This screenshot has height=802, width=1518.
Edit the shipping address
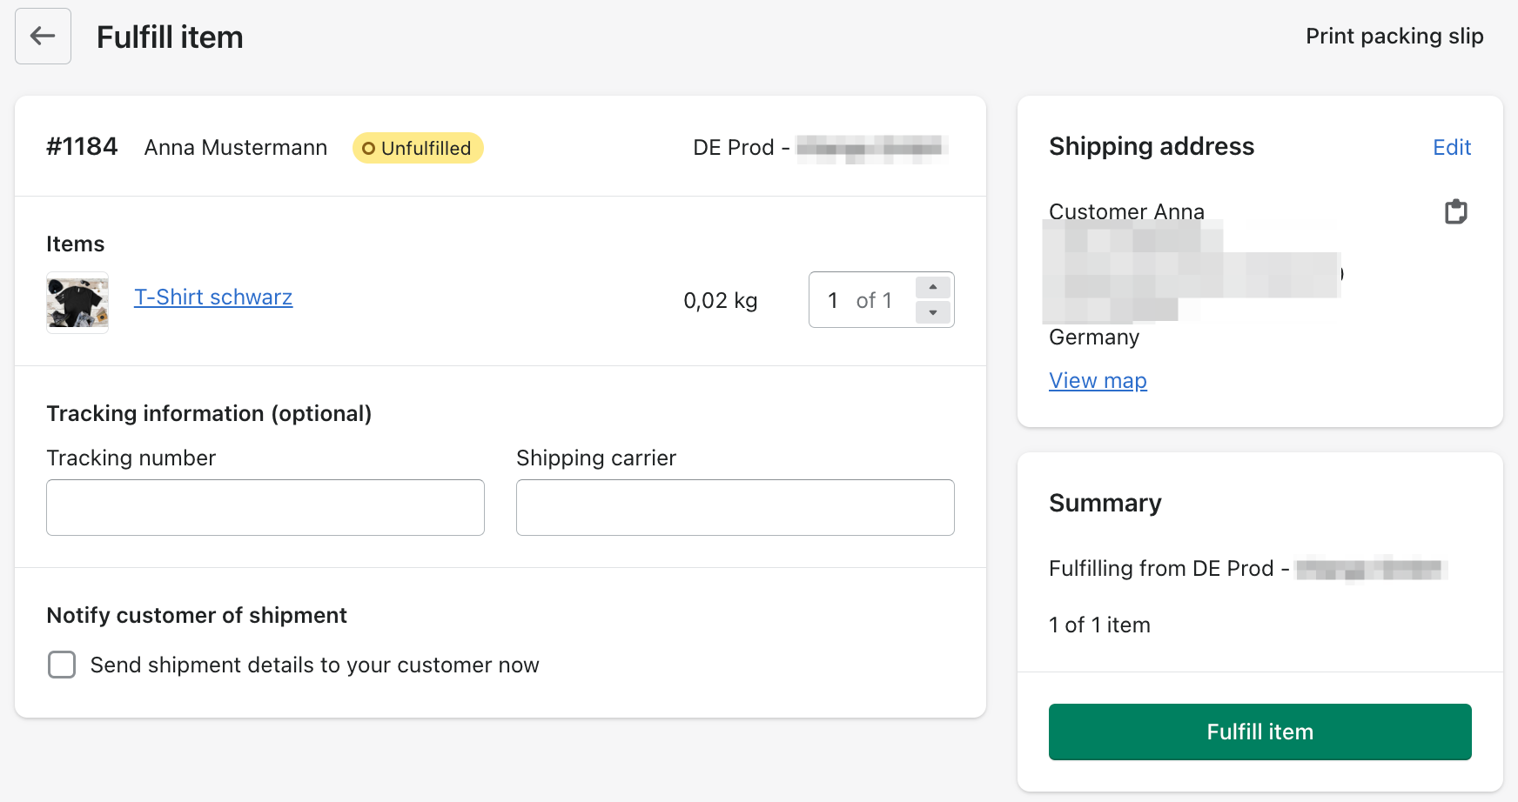click(1451, 148)
